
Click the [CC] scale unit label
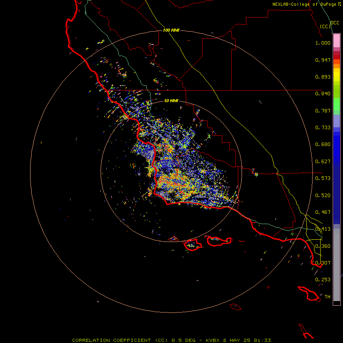click(325, 26)
